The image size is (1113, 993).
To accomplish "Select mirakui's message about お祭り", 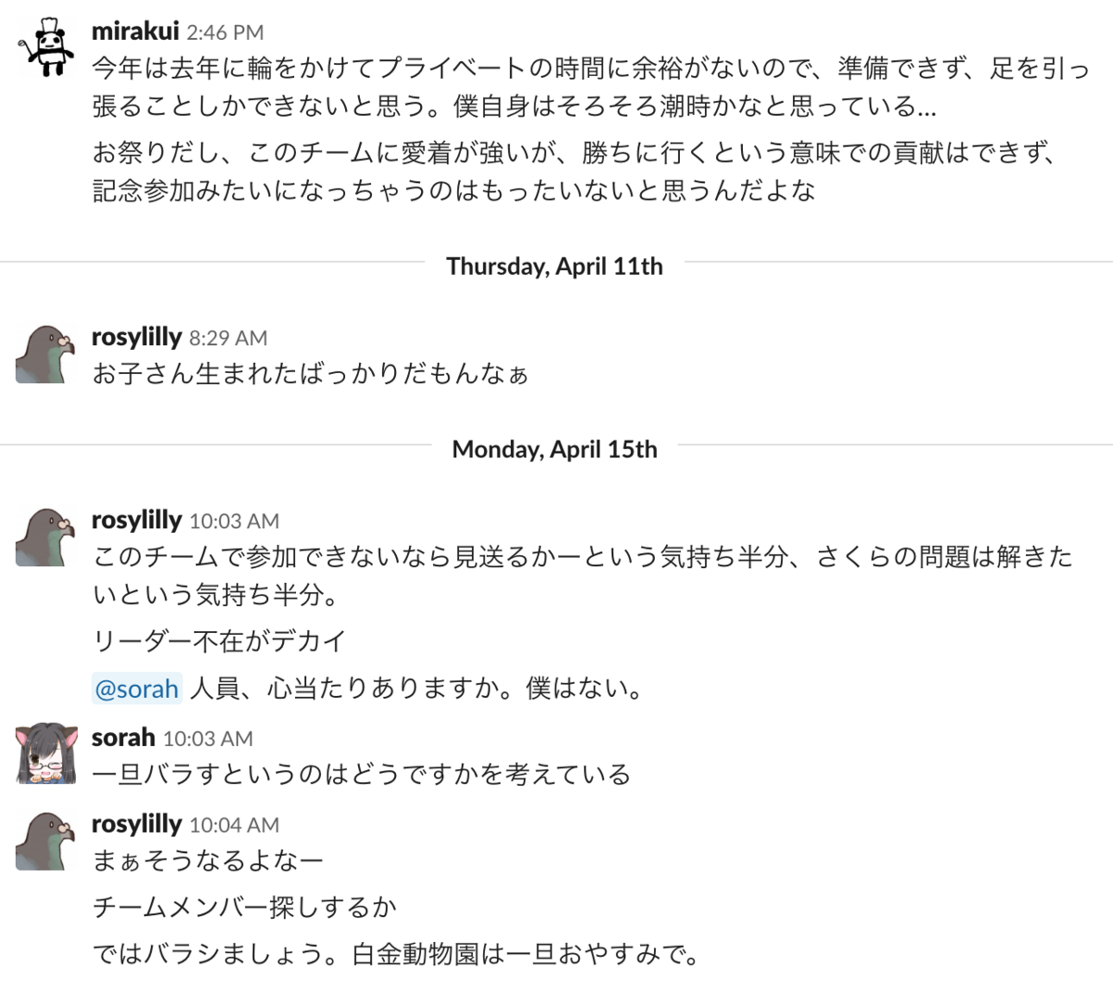I will point(464,171).
